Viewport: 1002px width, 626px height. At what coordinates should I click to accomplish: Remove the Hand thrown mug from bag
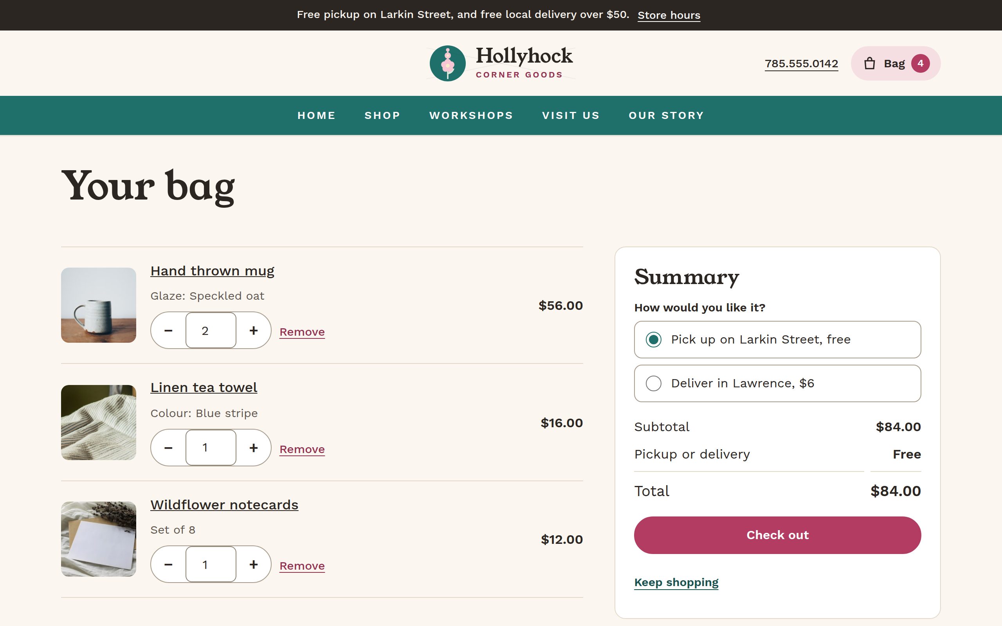pos(302,332)
